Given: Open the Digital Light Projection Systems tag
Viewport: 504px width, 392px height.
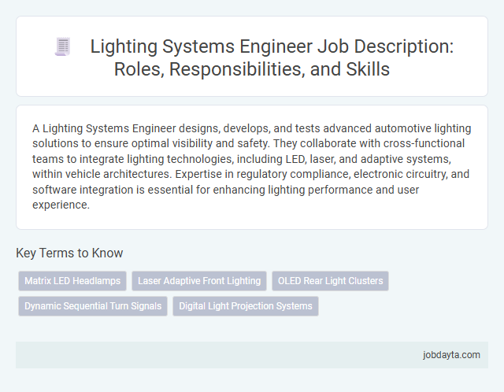Looking at the screenshot, I should [x=246, y=306].
